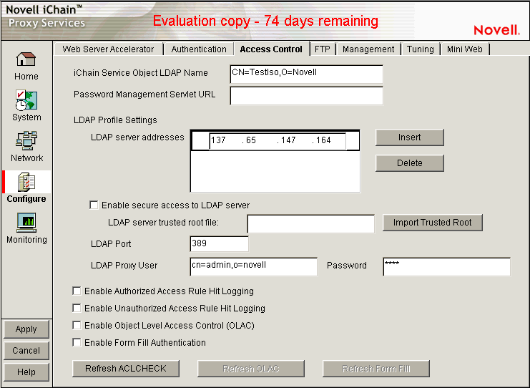This screenshot has height=388, width=530.
Task: Select the Configure section icon
Action: tap(26, 183)
